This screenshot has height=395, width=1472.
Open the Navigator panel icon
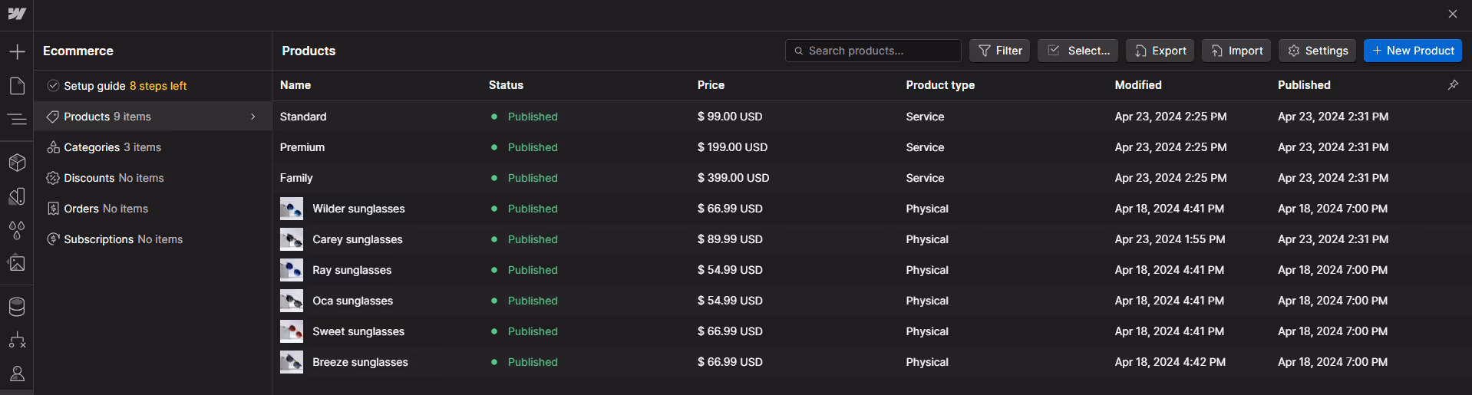click(x=17, y=119)
